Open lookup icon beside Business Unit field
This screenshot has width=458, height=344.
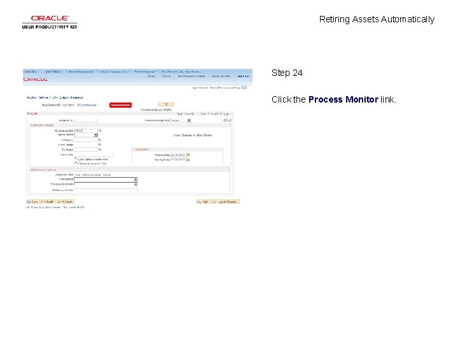(100, 131)
